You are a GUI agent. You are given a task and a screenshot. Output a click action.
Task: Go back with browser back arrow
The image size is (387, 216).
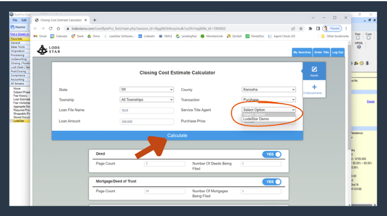35,29
